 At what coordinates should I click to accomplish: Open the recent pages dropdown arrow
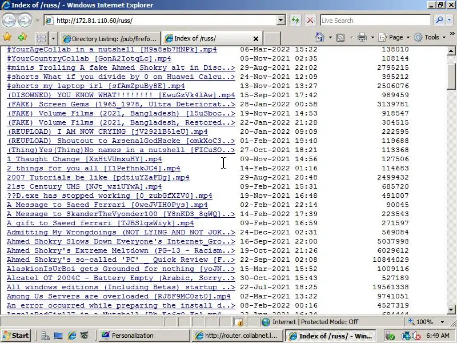tap(37, 21)
